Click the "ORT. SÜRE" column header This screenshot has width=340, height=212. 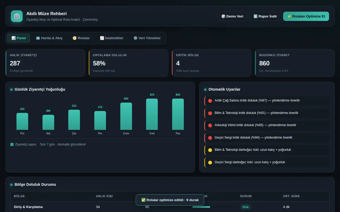point(291,196)
